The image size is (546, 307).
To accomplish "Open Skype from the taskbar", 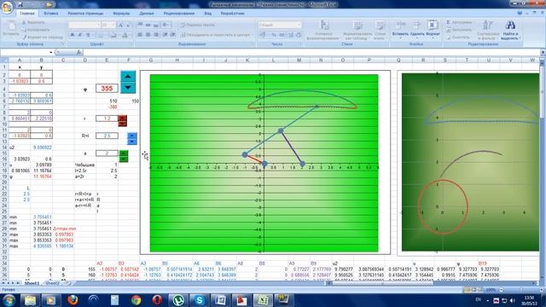I will click(x=200, y=299).
